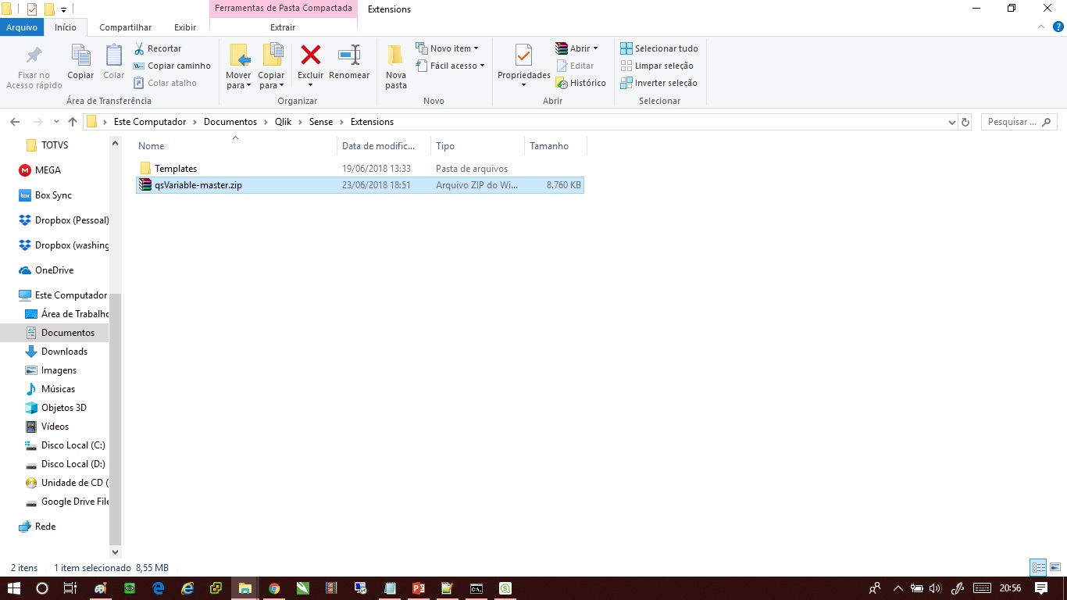Switch to the Início ribbon tab
Viewport: 1067px width, 600px height.
tap(66, 27)
